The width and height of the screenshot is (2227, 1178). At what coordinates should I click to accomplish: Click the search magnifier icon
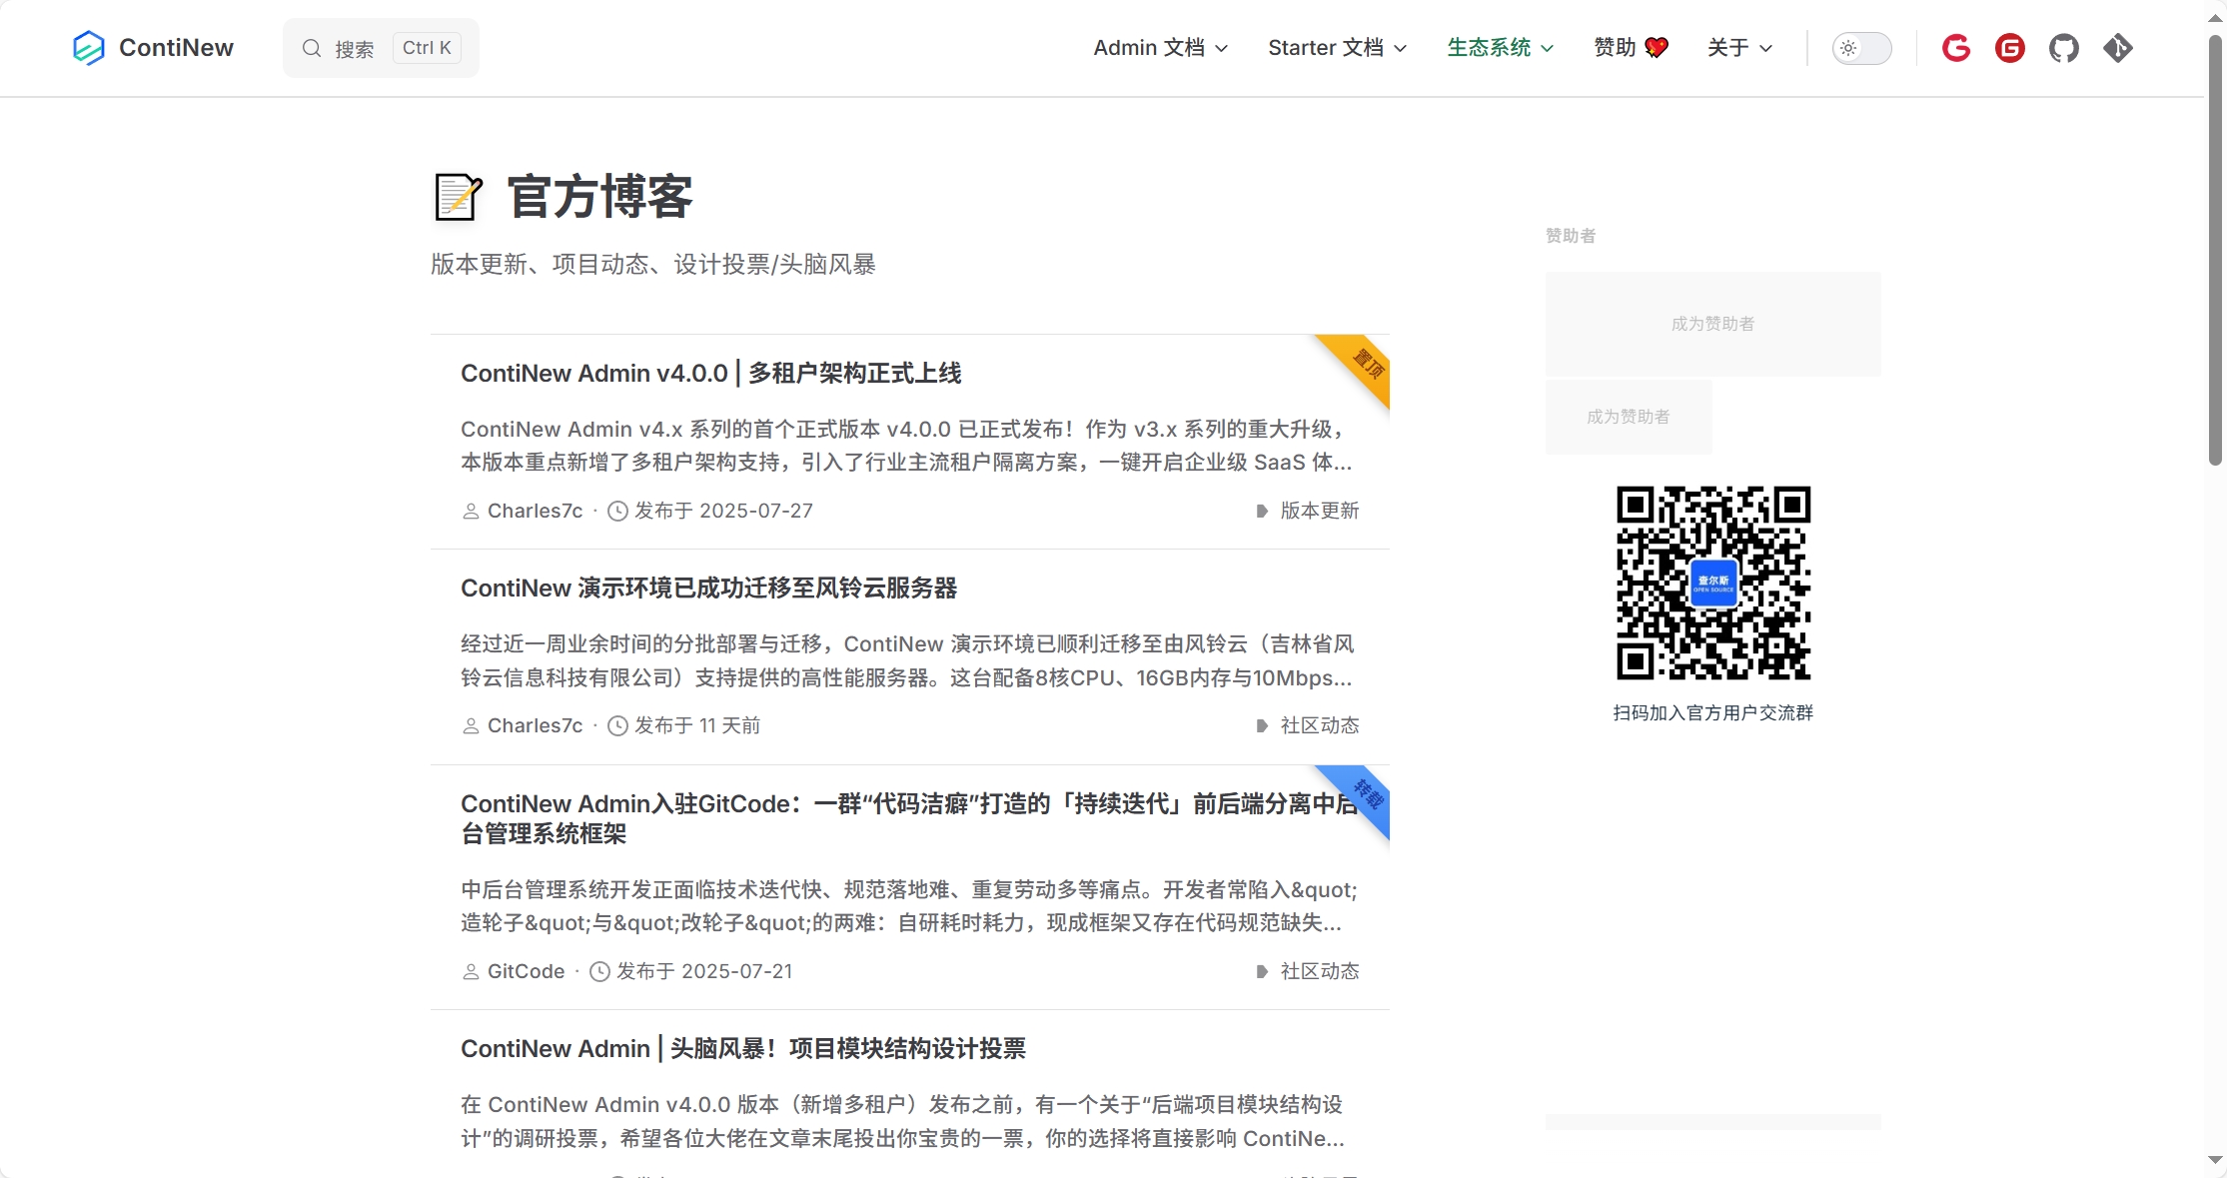coord(312,48)
